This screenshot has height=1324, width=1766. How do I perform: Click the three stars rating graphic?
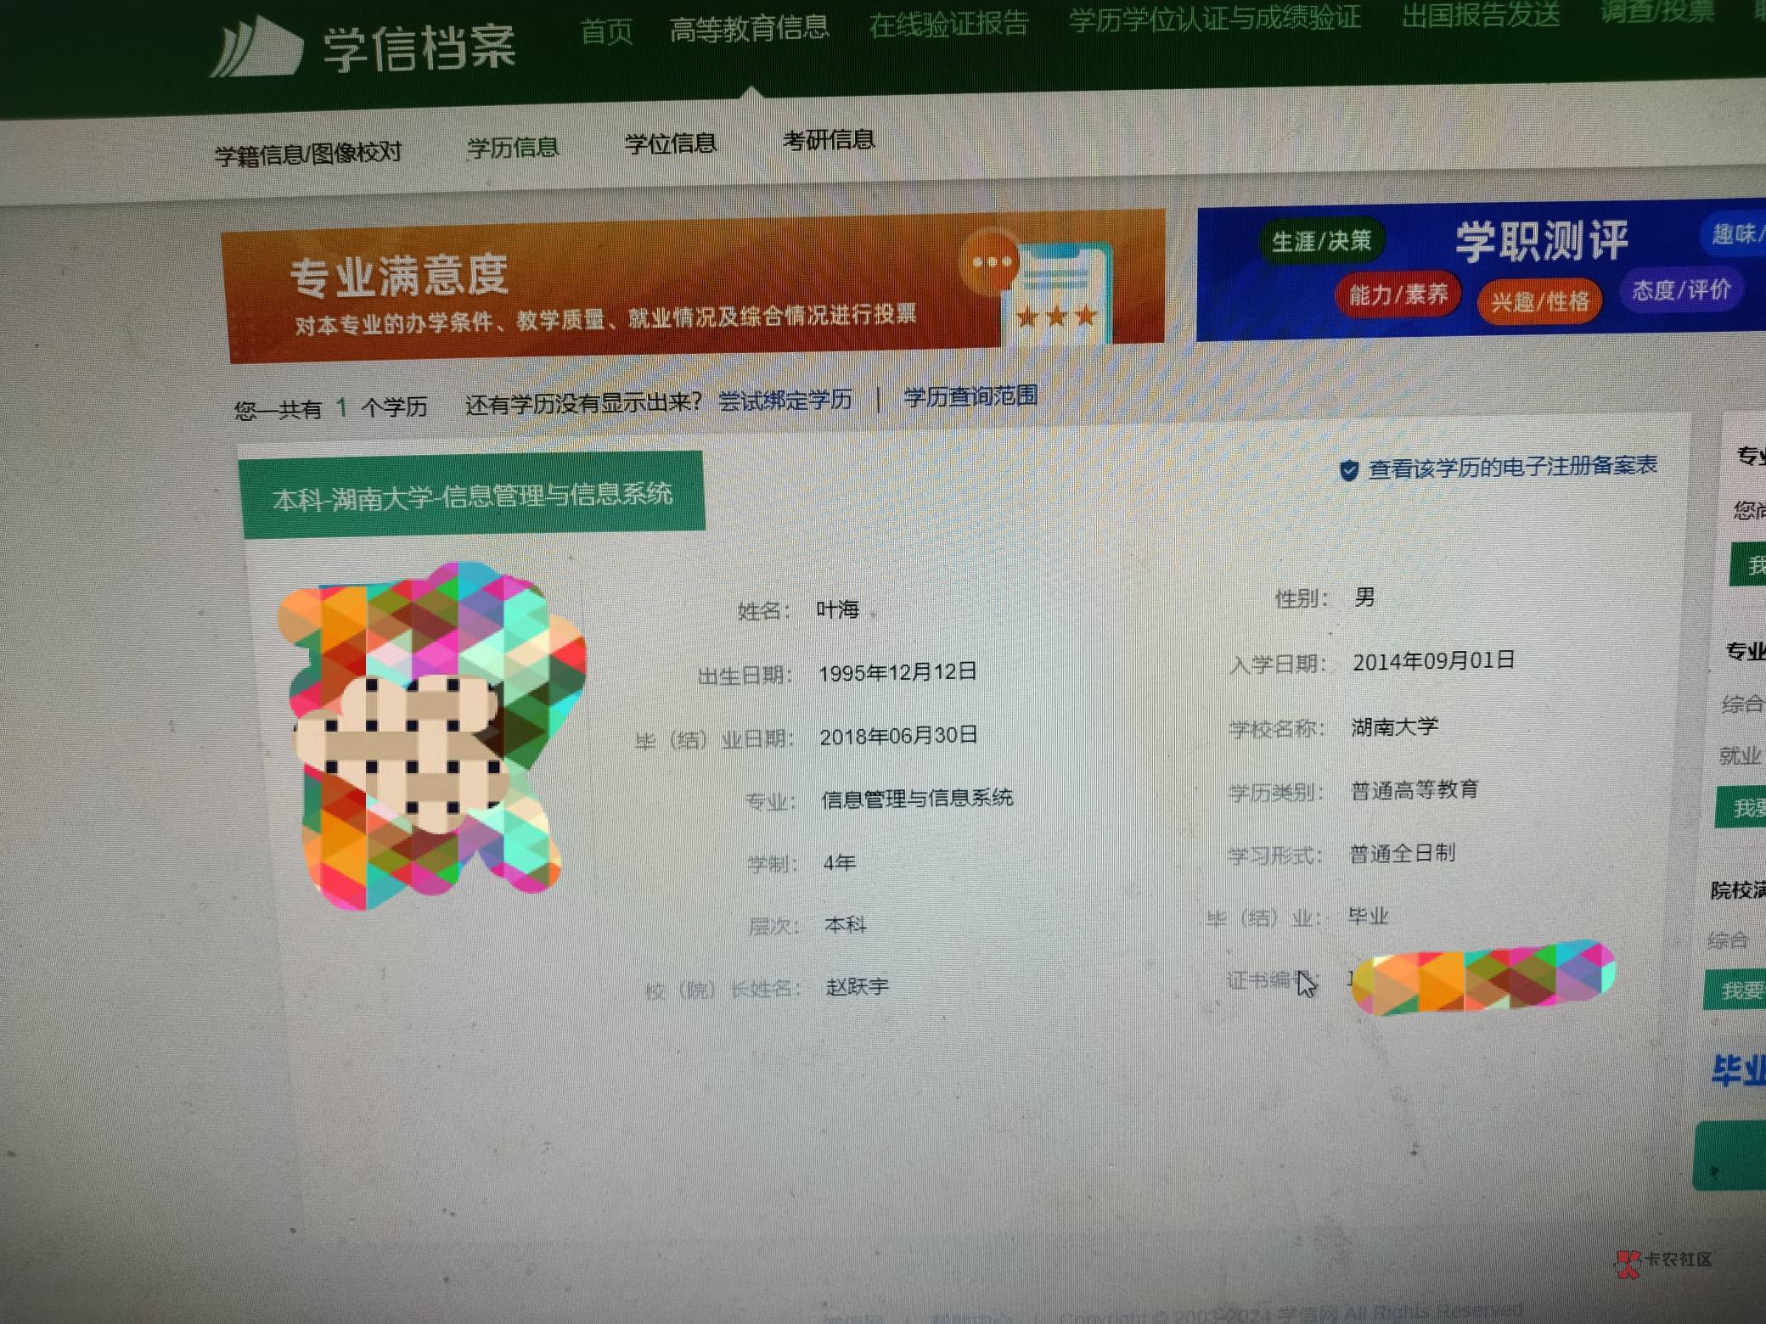[x=1055, y=317]
